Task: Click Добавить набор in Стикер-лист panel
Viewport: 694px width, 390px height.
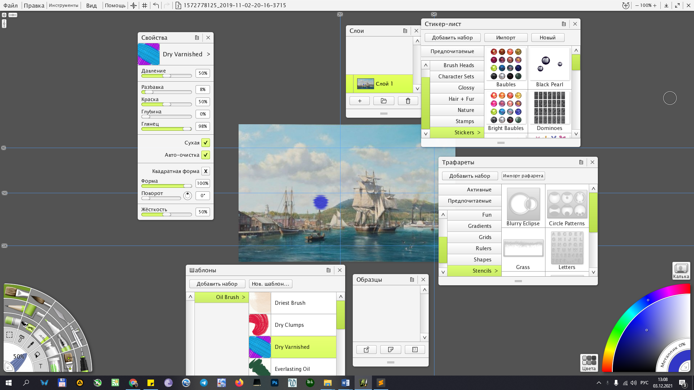Action: pyautogui.click(x=453, y=38)
